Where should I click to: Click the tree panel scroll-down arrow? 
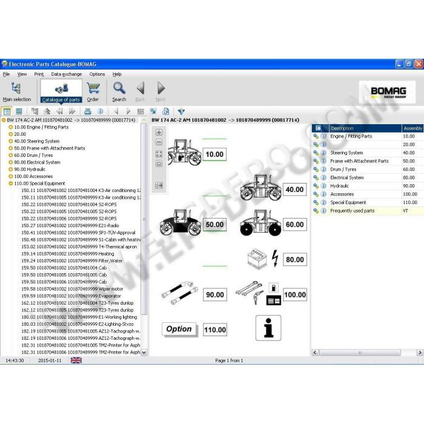(144, 352)
